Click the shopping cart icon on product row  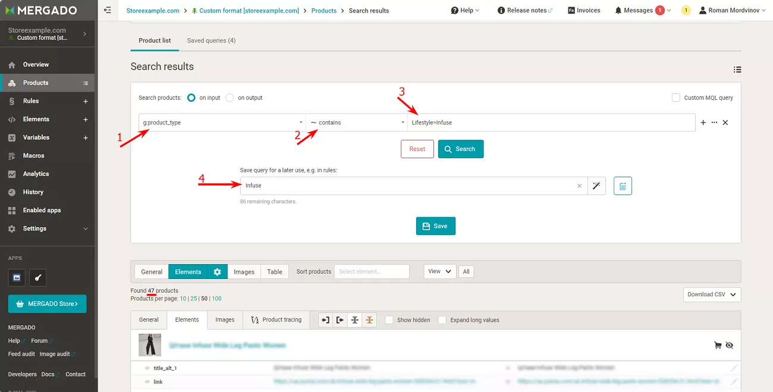718,345
